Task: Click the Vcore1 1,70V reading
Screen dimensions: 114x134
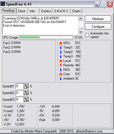Action: click(14, 107)
